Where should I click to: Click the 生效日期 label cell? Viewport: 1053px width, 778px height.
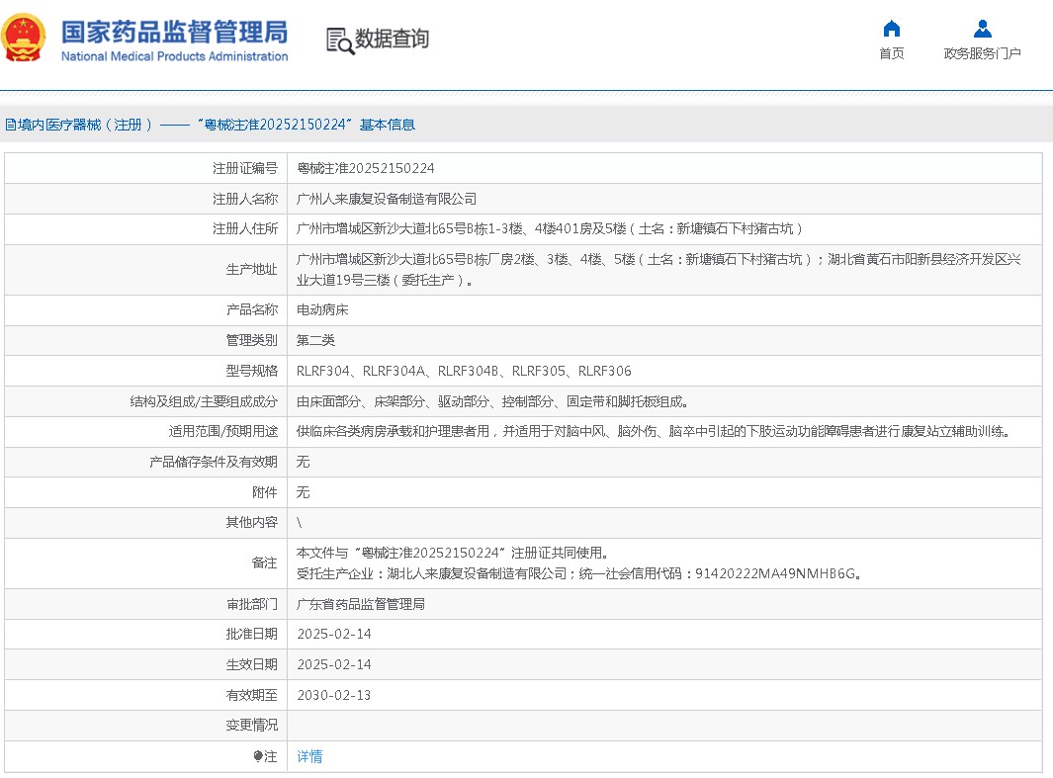point(145,664)
